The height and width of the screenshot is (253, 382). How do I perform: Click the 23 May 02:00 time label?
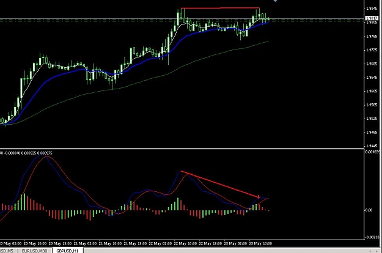235,243
